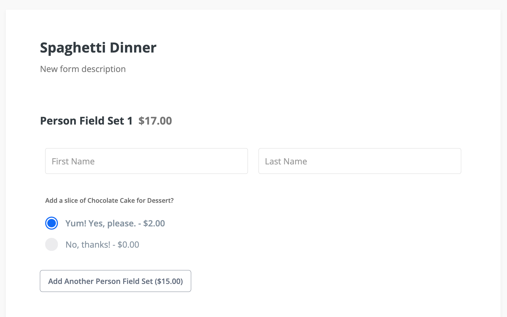Click the "New form description" text
Viewport: 507px width, 317px height.
pos(83,69)
